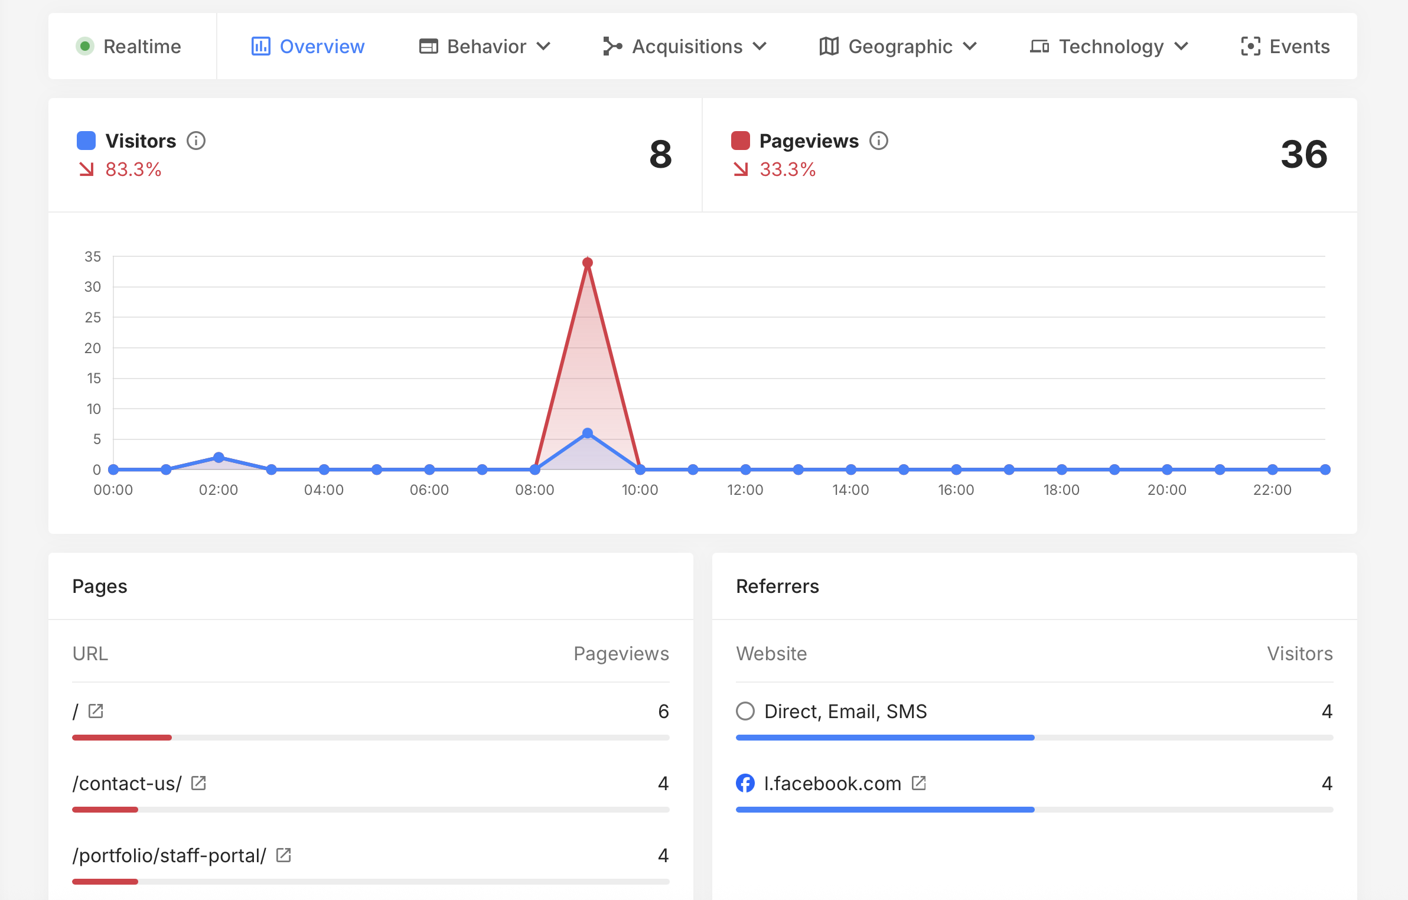1408x900 pixels.
Task: Click the green Realtime status indicator
Action: click(86, 46)
